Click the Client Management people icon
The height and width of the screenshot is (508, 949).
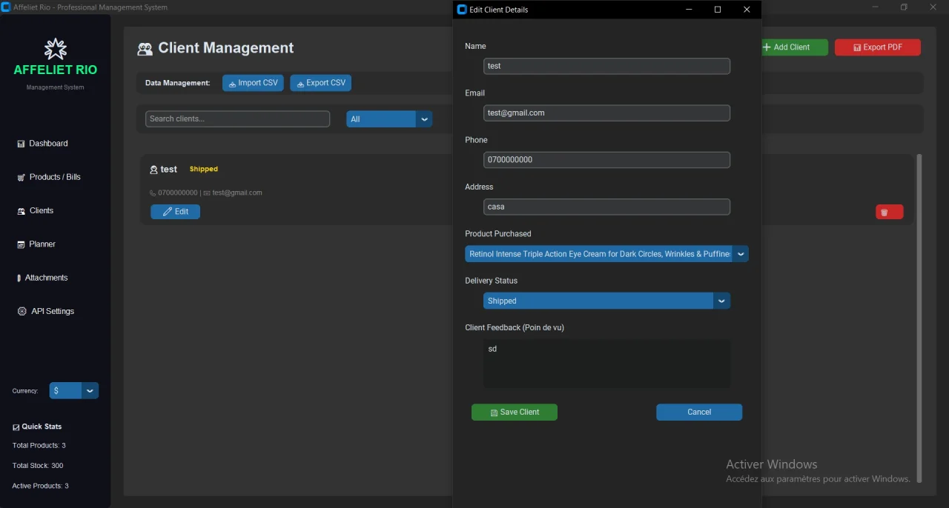[145, 49]
